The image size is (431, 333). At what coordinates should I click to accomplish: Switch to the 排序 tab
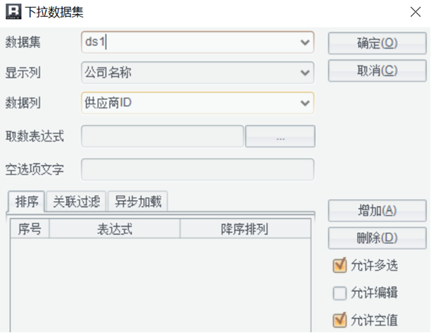click(26, 202)
